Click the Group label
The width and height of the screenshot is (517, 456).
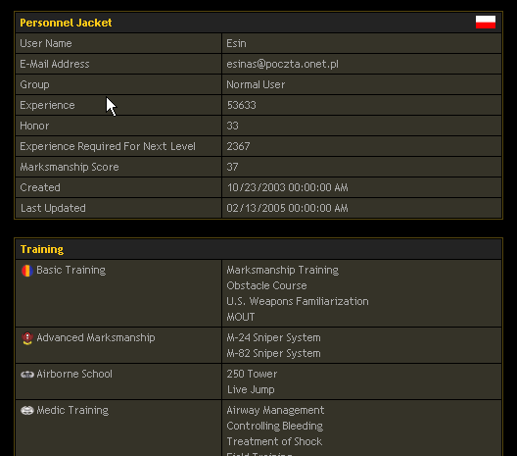point(34,84)
